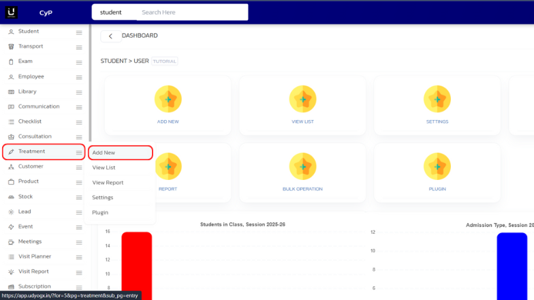Click the red bar in Students chart
Image resolution: width=534 pixels, height=300 pixels.
coord(136,265)
